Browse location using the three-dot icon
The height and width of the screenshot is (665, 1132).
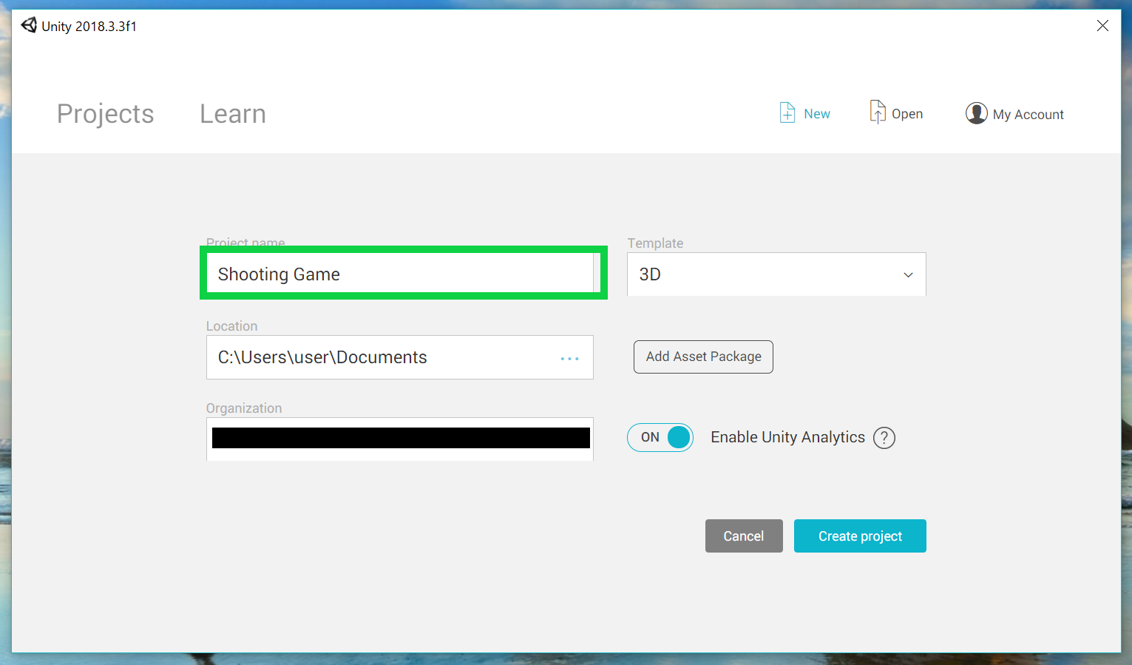569,359
